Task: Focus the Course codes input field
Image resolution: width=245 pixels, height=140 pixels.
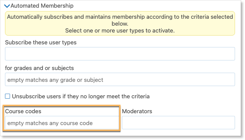Action: (62, 123)
